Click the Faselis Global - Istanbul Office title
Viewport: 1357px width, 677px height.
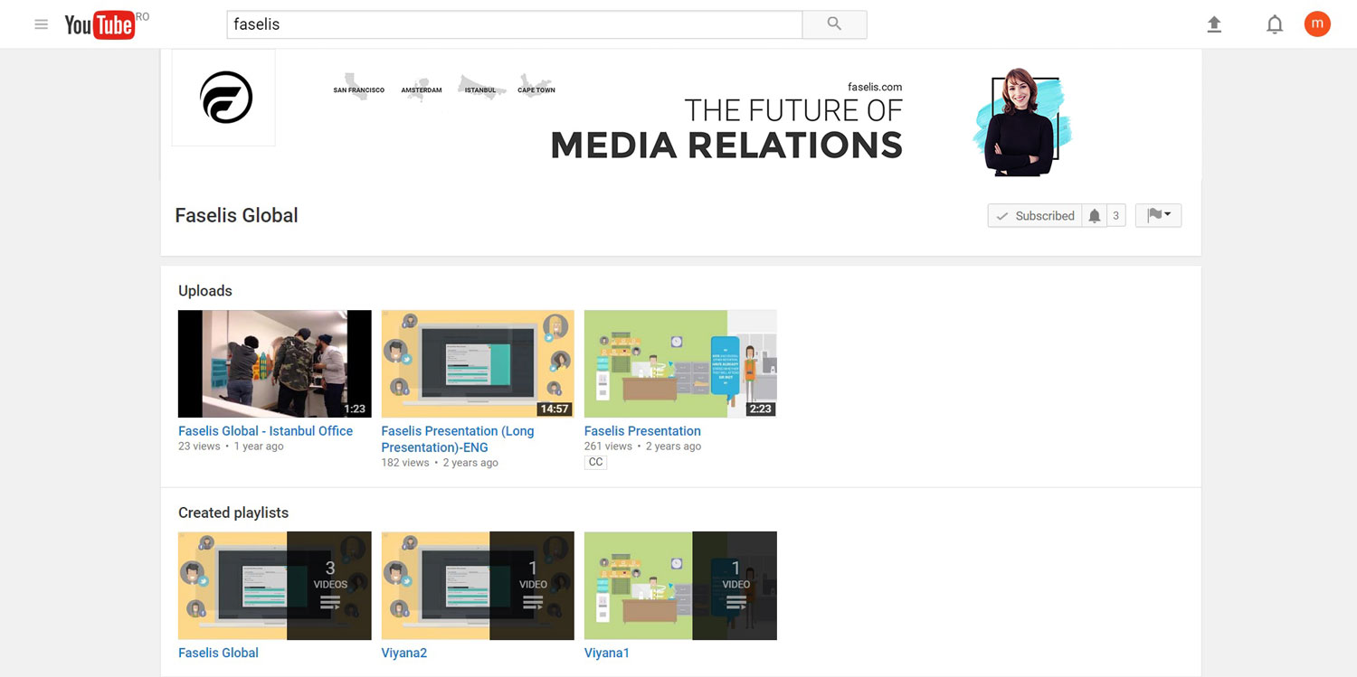(x=266, y=431)
